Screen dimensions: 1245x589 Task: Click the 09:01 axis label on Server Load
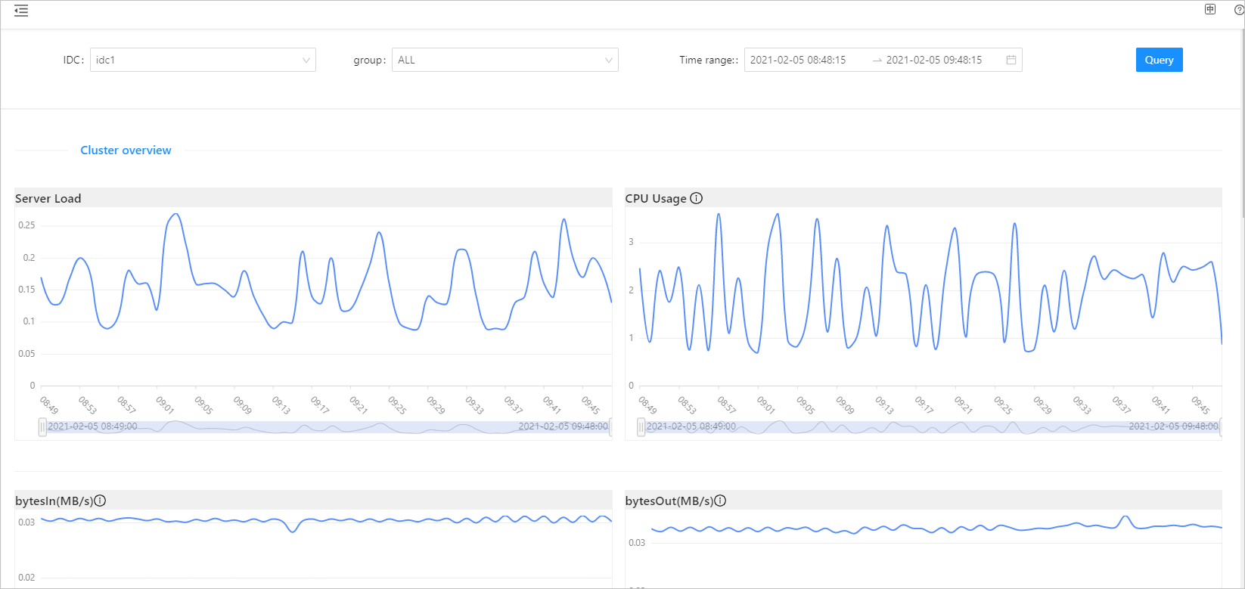pyautogui.click(x=165, y=405)
